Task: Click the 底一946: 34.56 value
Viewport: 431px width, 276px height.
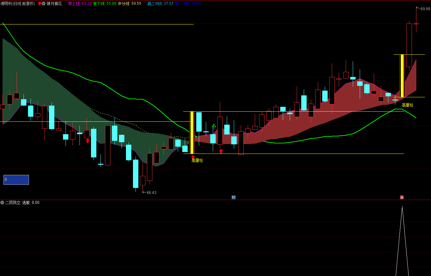Action: pyautogui.click(x=188, y=3)
